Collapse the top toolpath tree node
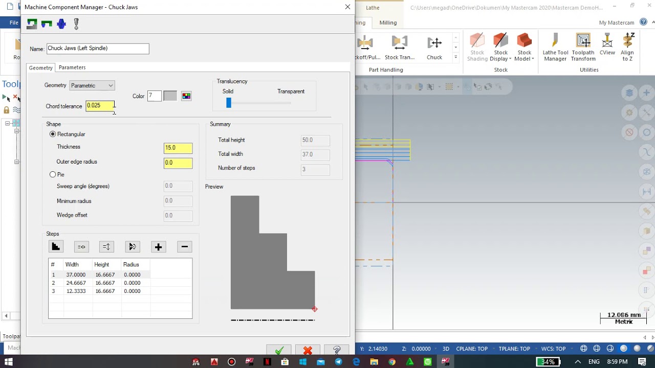 [x=8, y=123]
